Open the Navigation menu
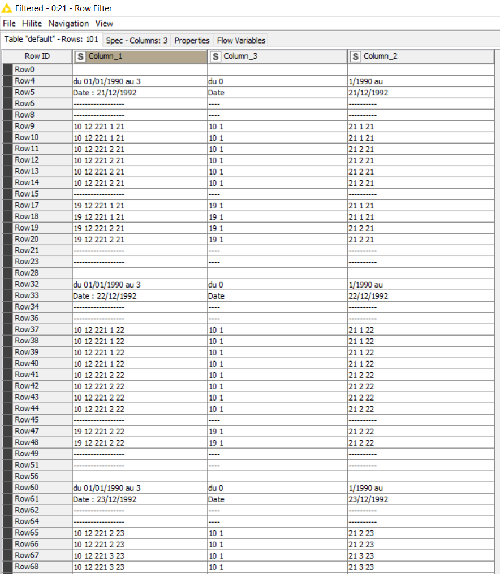Screen dimensions: 500x574 (68, 24)
